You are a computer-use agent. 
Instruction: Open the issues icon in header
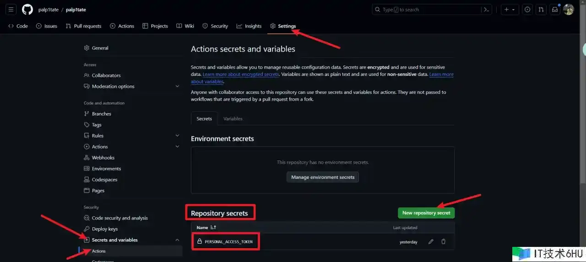point(527,10)
